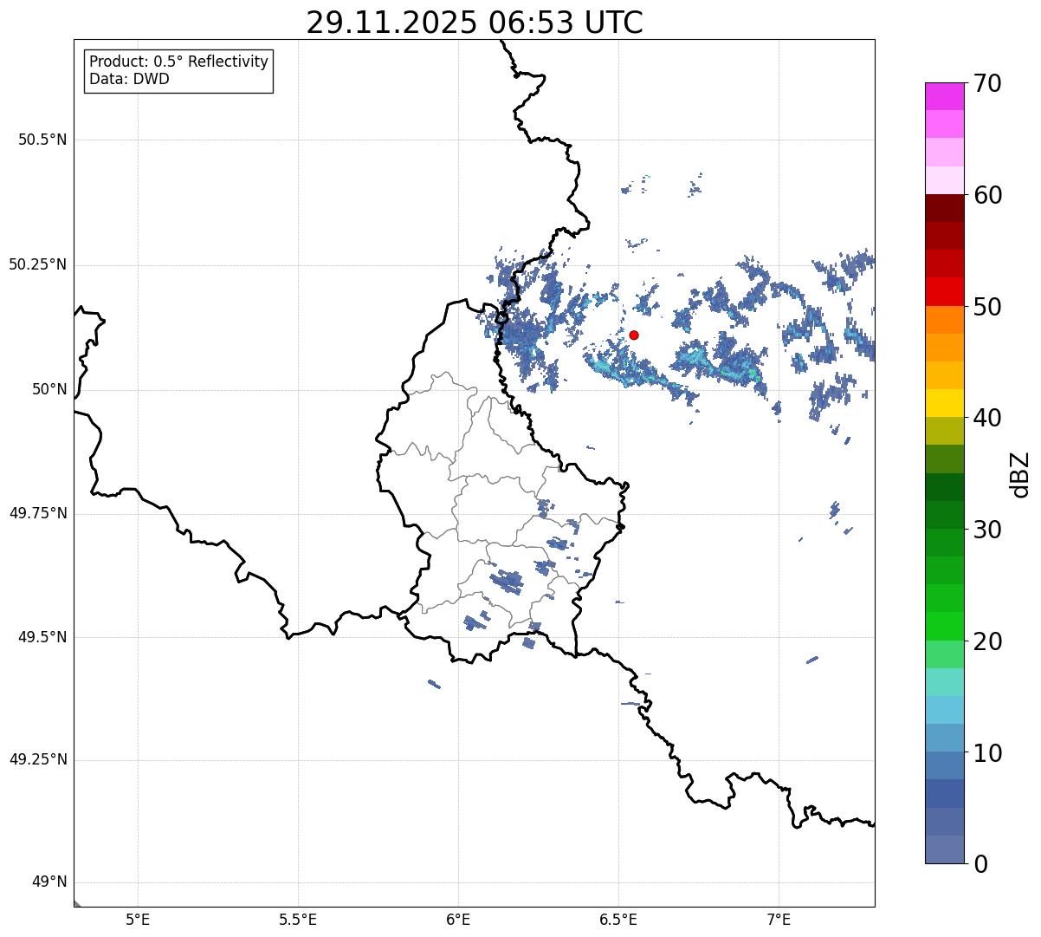Click the 49°N latitude label
This screenshot has height=937, width=1041.
pos(49,882)
